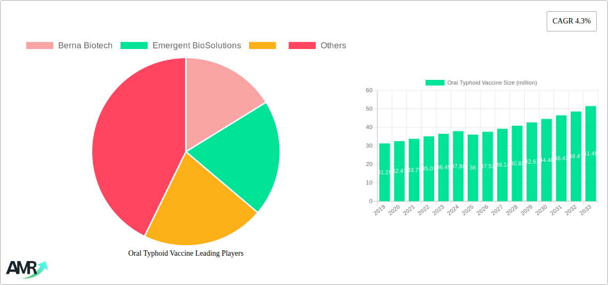Click the 2022 bar in chart
This screenshot has width=608, height=285.
[429, 169]
